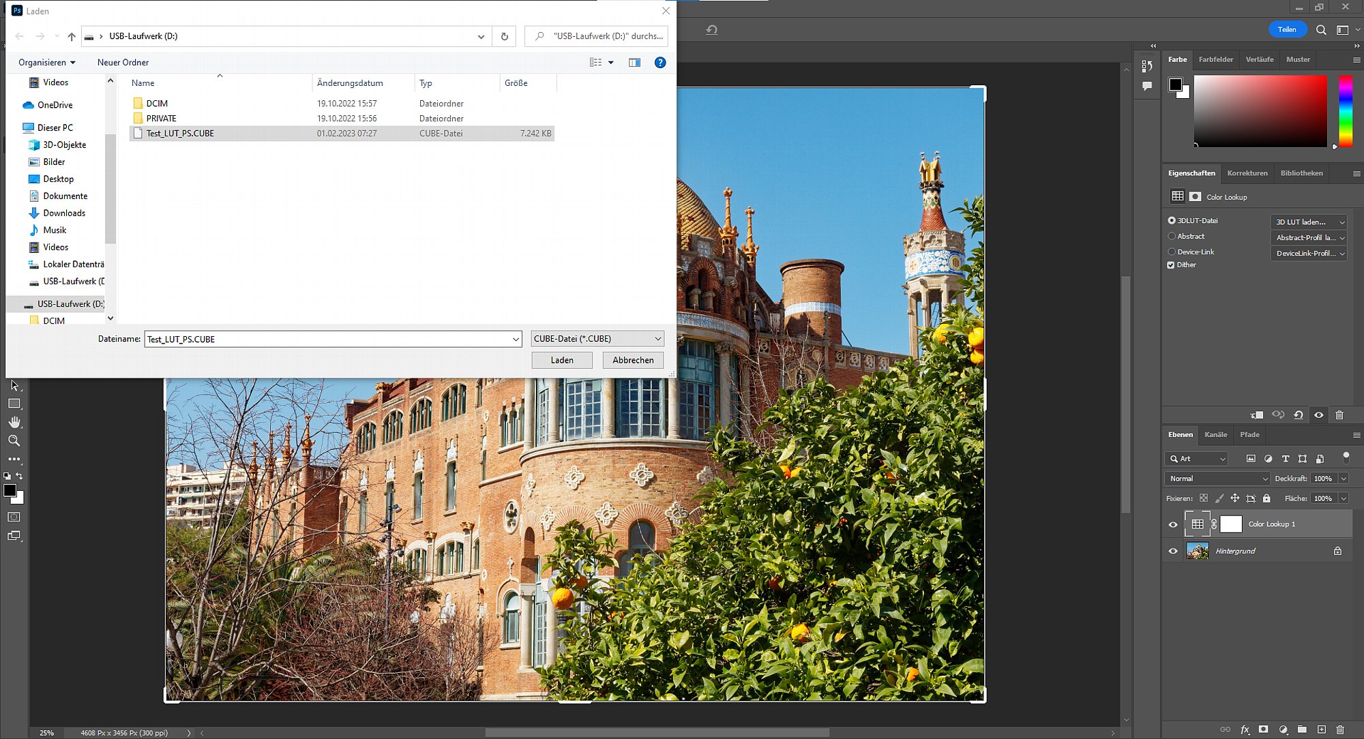The height and width of the screenshot is (739, 1364).
Task: Switch to the Verläufe tab
Action: tap(1260, 59)
